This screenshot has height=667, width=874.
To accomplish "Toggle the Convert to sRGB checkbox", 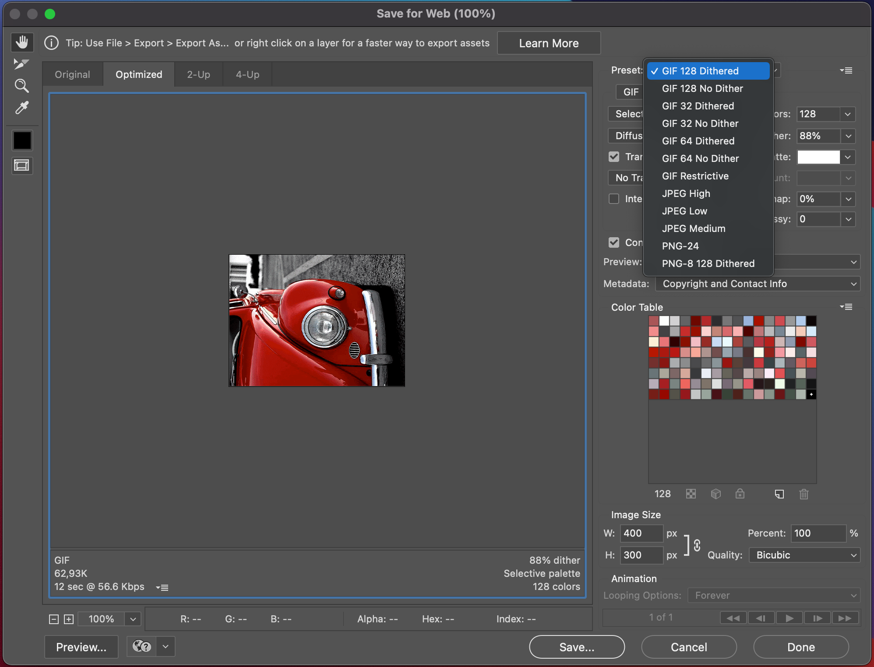I will tap(614, 242).
